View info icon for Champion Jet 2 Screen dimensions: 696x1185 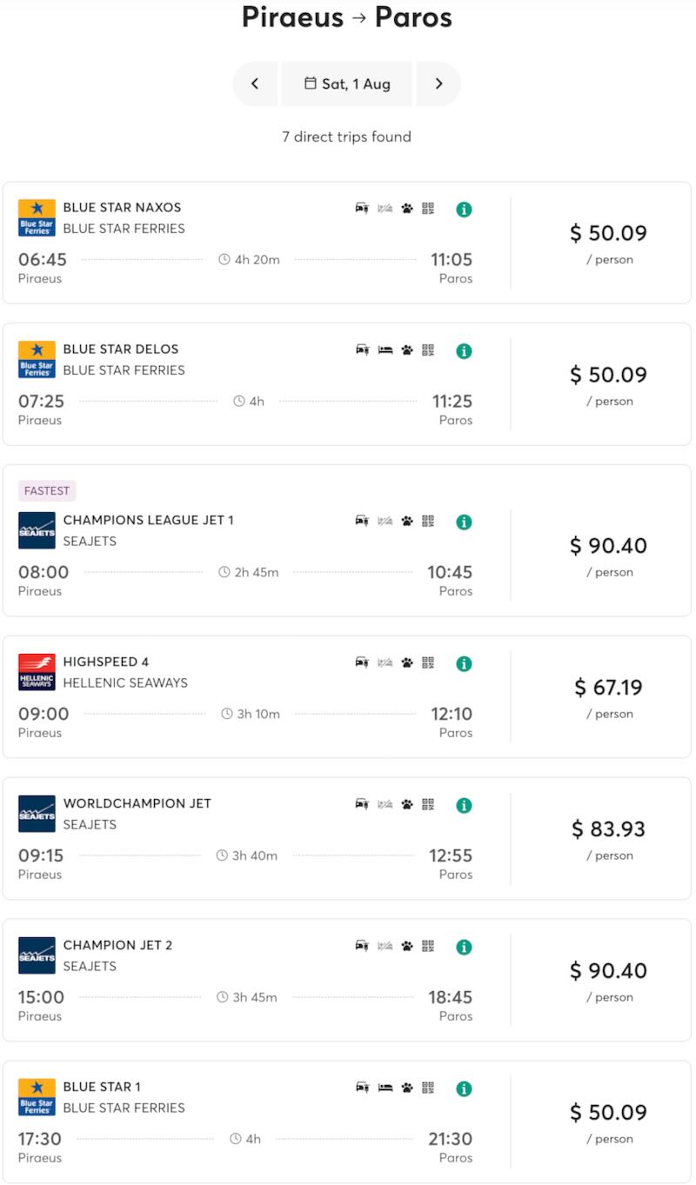[x=464, y=947]
